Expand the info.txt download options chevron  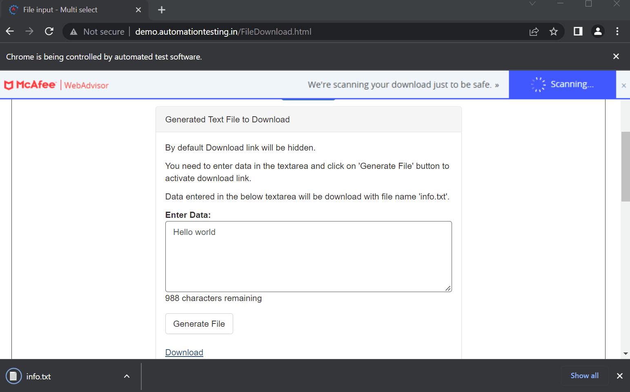click(127, 376)
